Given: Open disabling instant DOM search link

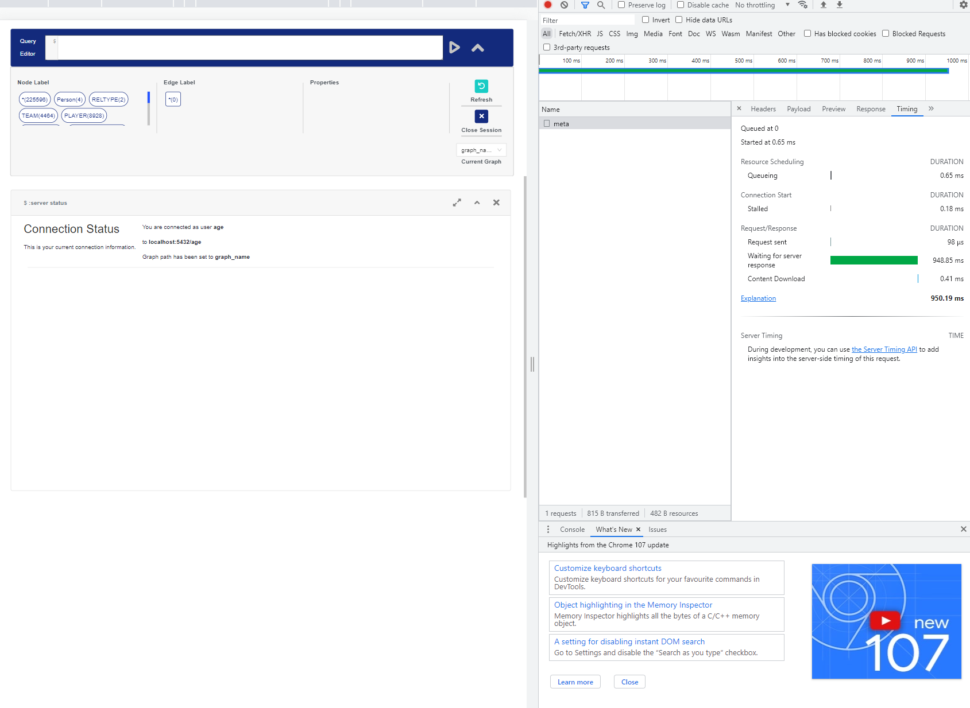Looking at the screenshot, I should click(x=629, y=642).
